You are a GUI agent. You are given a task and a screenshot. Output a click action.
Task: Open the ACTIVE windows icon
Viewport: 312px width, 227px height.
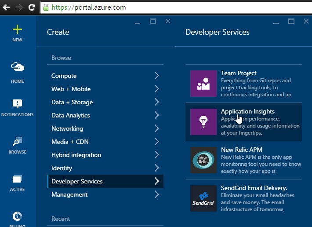[x=17, y=179]
